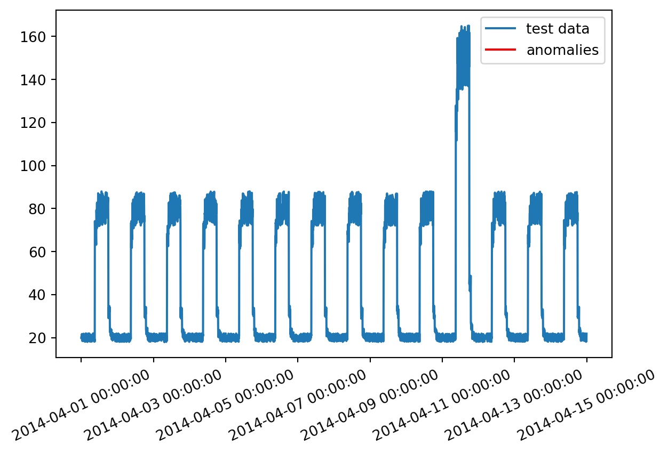
Task: Click the x-axis label 2014-04-03 00:00:00
Action: pos(154,405)
